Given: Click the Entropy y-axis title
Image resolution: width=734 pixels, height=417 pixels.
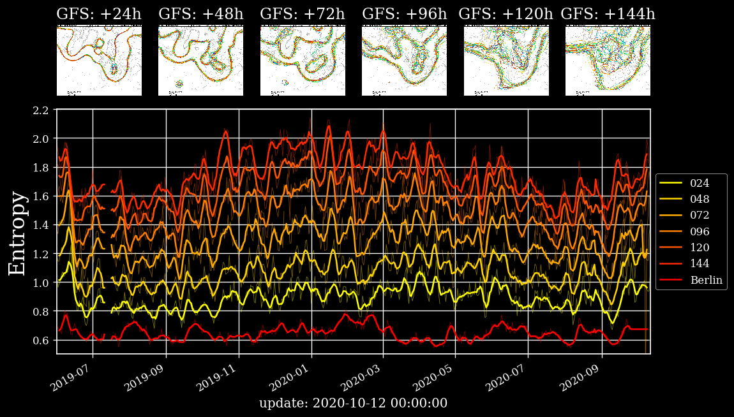Looking at the screenshot, I should click(18, 233).
